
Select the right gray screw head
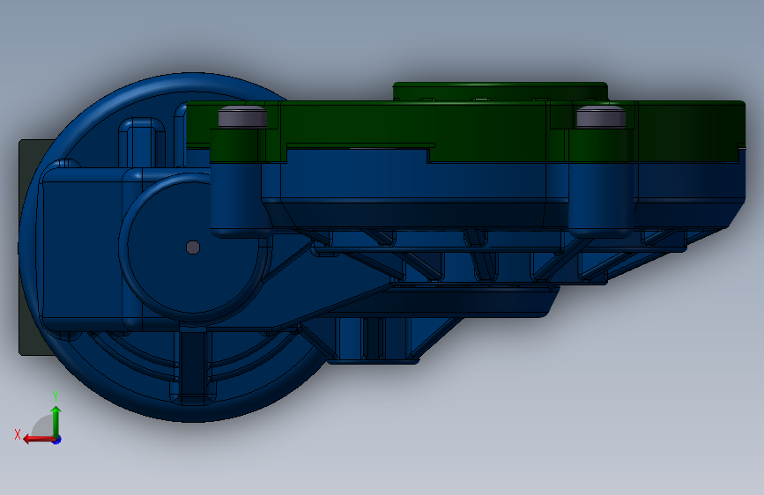[x=601, y=117]
